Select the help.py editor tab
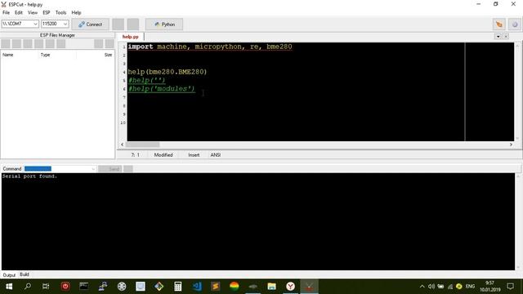Screen dimensions: 523x294 [130, 37]
